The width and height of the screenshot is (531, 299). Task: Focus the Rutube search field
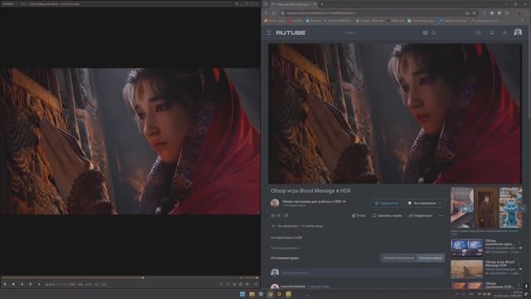click(x=381, y=33)
